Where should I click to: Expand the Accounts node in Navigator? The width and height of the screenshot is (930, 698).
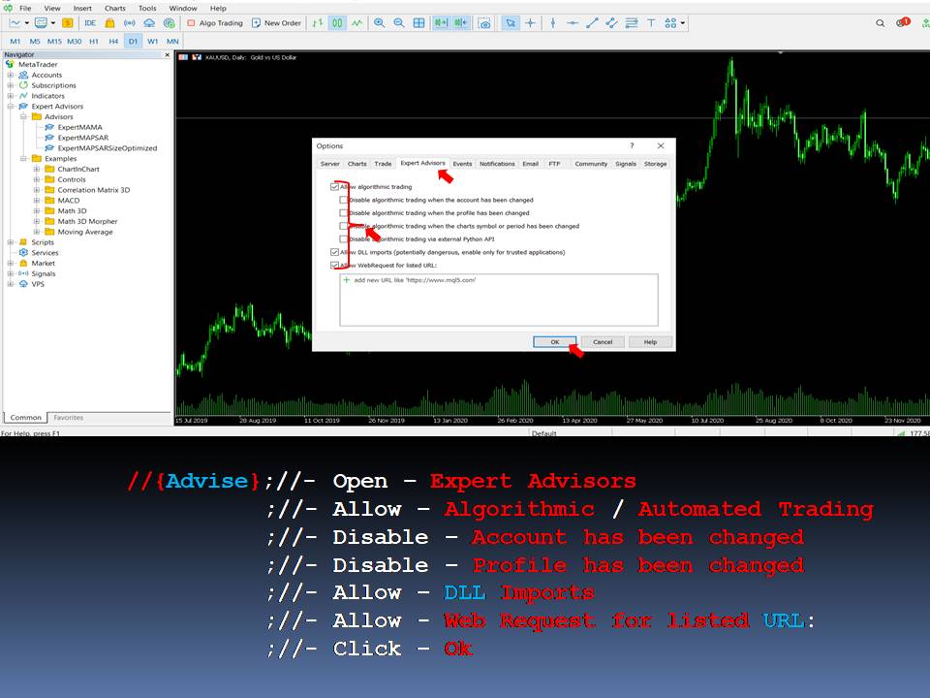coord(11,75)
